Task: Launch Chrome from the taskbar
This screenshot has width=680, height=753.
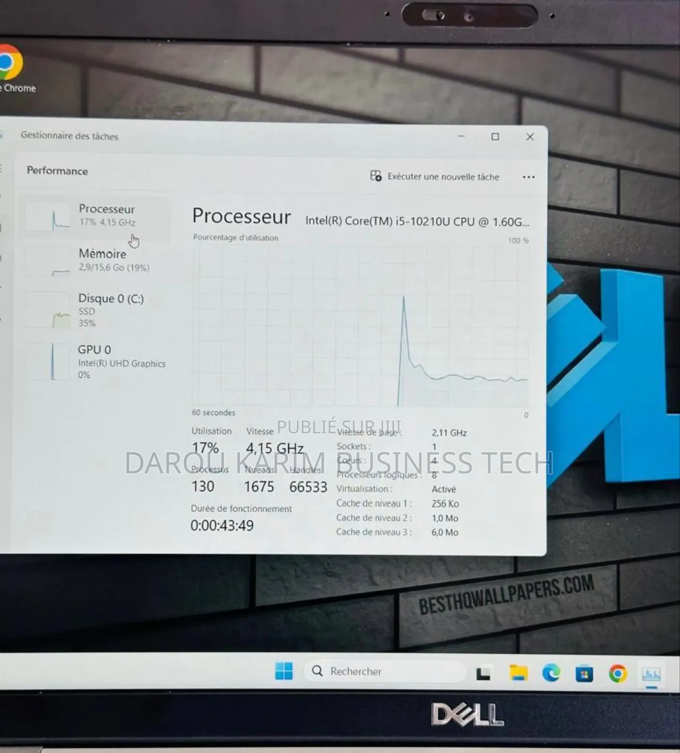Action: (x=617, y=673)
